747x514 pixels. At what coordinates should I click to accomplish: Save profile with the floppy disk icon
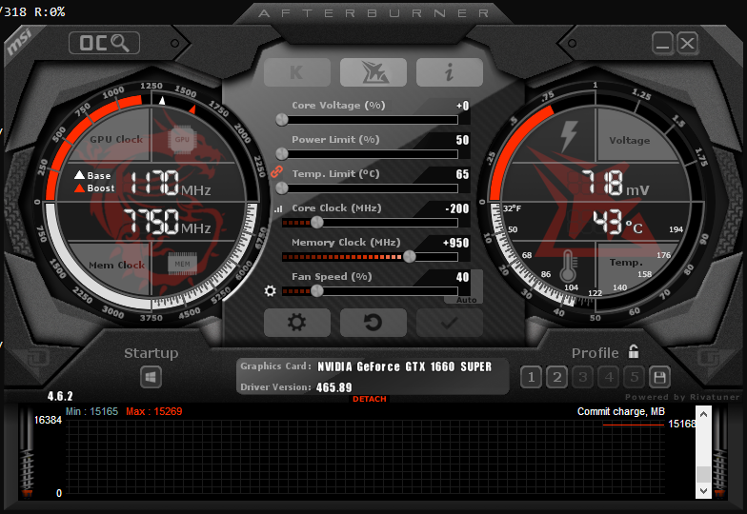(x=659, y=377)
